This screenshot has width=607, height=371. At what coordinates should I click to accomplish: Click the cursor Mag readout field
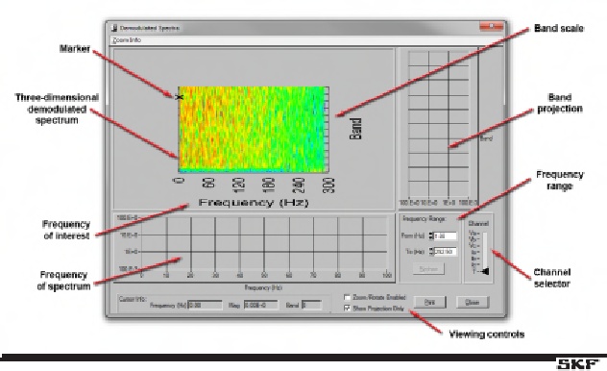[x=261, y=306]
